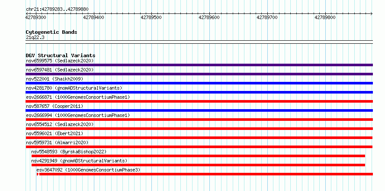Click nsv5959731 (Almarri2020) variant label
385x191 pixels.
57,142
